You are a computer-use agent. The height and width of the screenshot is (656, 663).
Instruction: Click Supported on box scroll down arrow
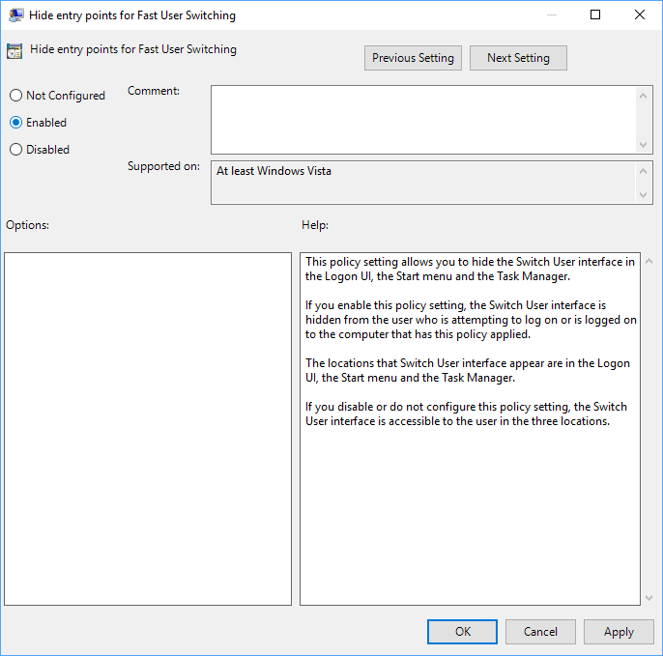[645, 195]
